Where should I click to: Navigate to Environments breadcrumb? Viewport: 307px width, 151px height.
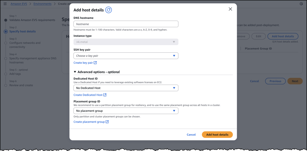click(x=42, y=4)
